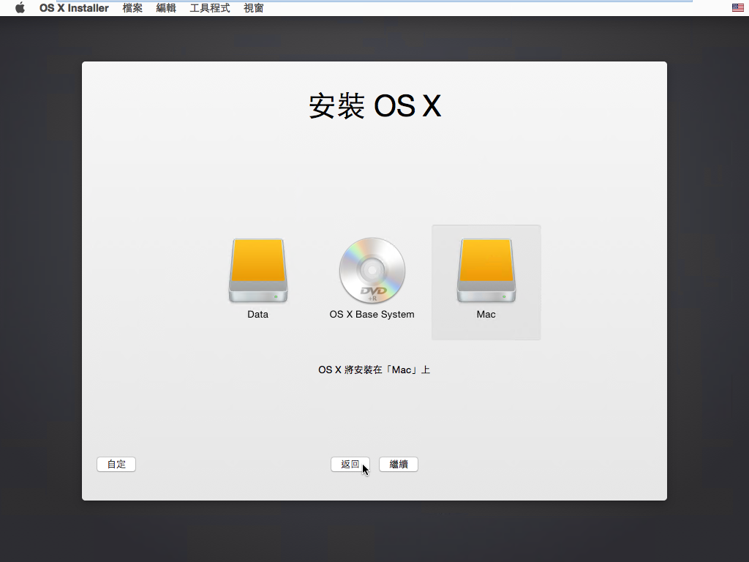This screenshot has height=562, width=749.
Task: Go back with the 返回 button
Action: (x=350, y=464)
